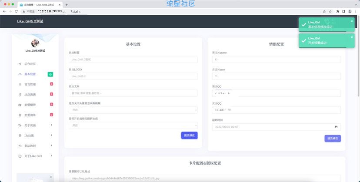The width and height of the screenshot is (360, 182).
Task: Click the 后台首页 paper-plane icon
Action: click(x=20, y=64)
